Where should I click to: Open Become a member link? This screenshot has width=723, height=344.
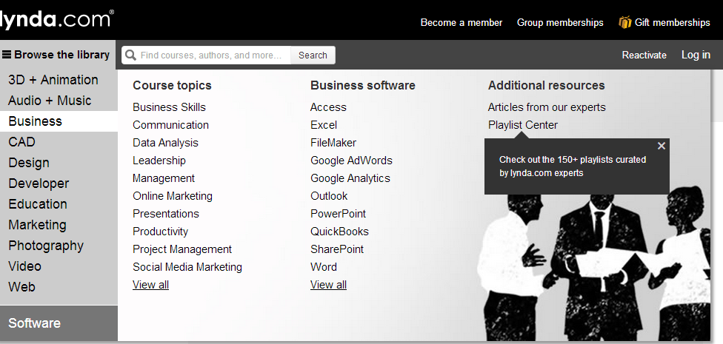click(x=461, y=23)
